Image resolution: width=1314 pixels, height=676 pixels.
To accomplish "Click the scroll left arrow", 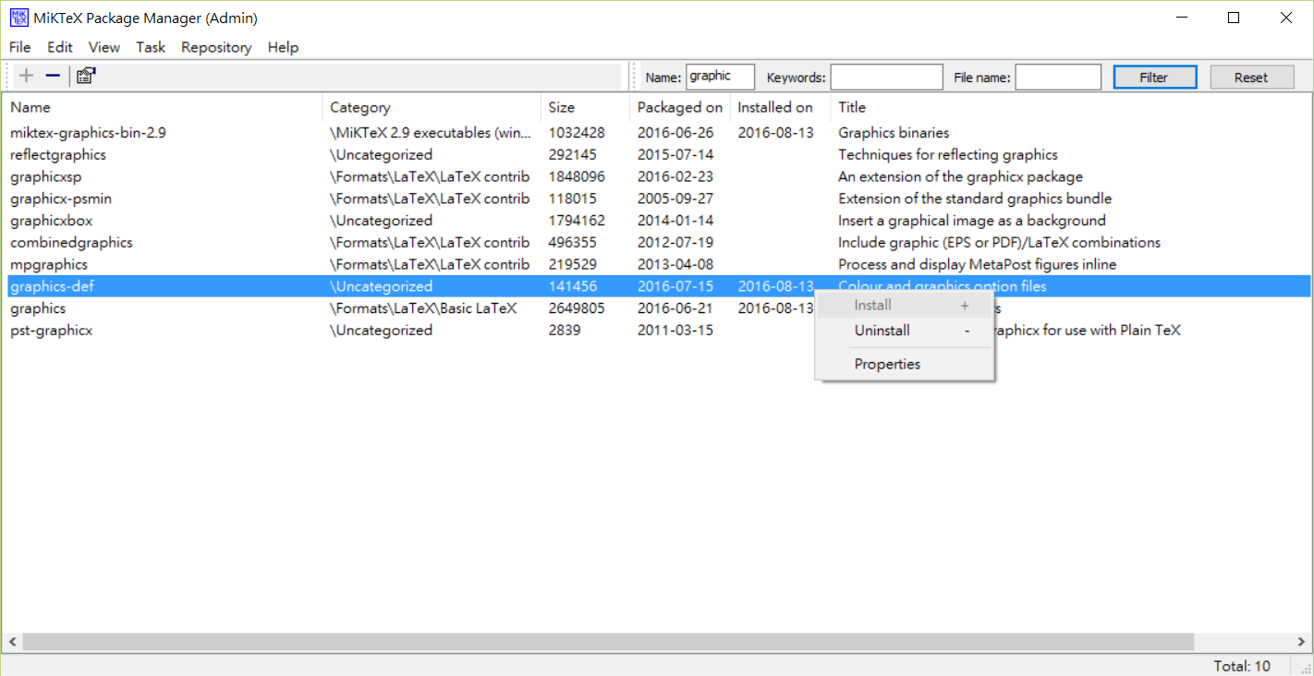I will coord(11,642).
